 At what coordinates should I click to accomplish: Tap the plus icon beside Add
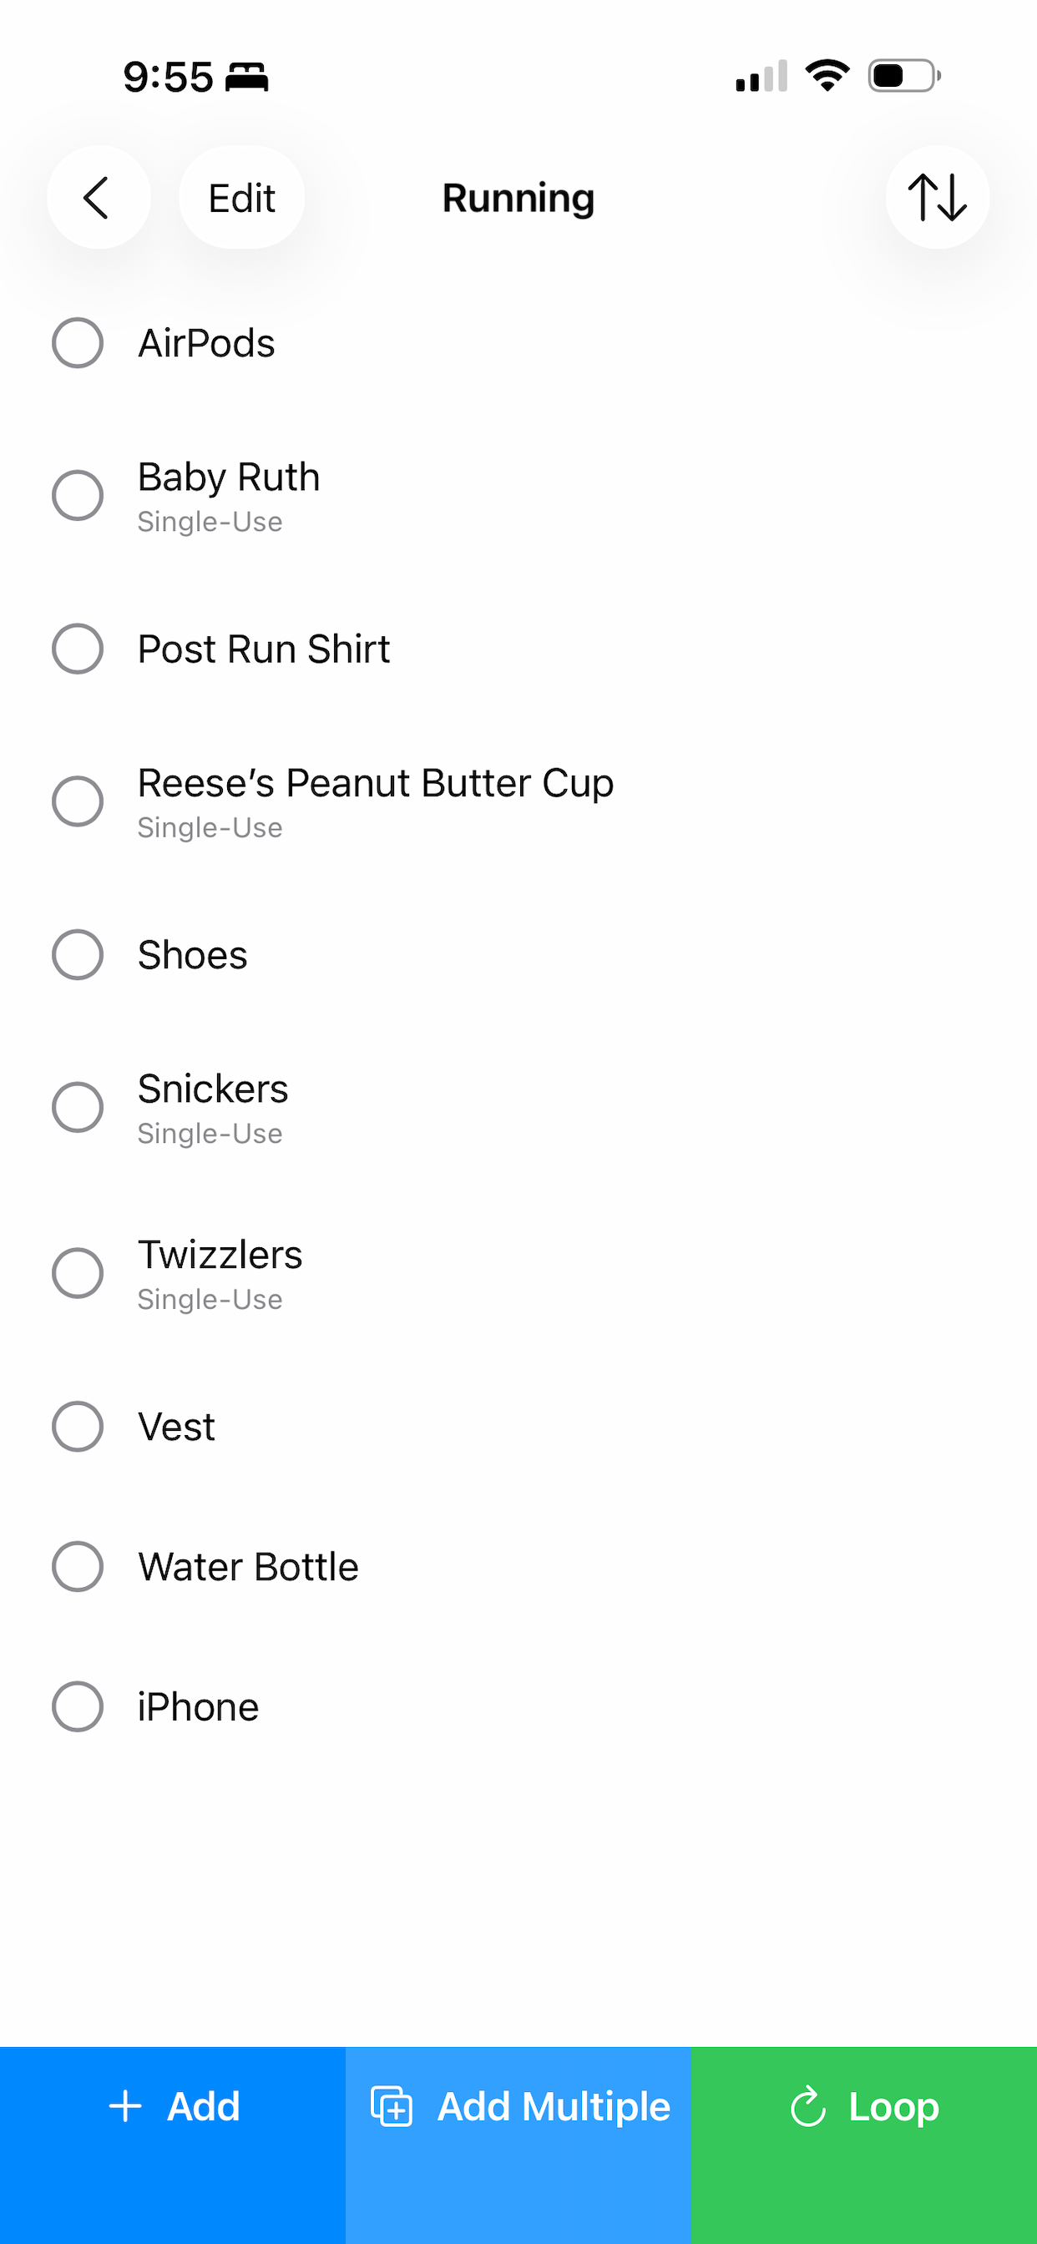(x=125, y=2106)
